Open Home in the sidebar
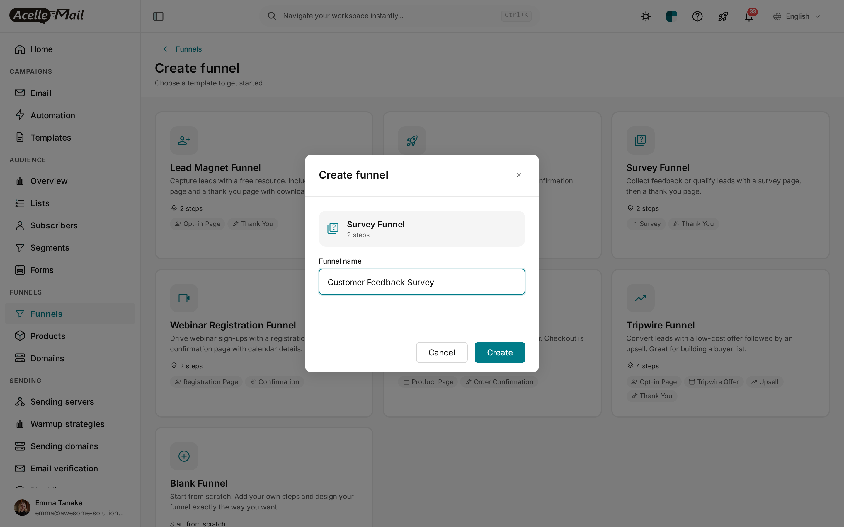 coord(70,49)
